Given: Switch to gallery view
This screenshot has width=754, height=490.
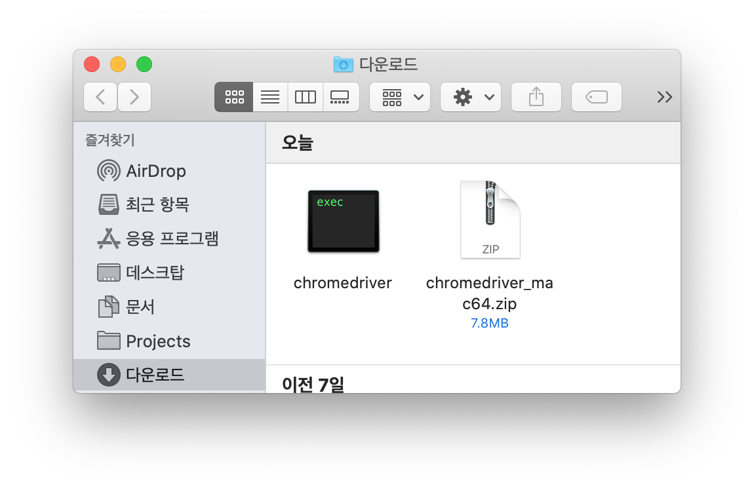Looking at the screenshot, I should [x=341, y=97].
